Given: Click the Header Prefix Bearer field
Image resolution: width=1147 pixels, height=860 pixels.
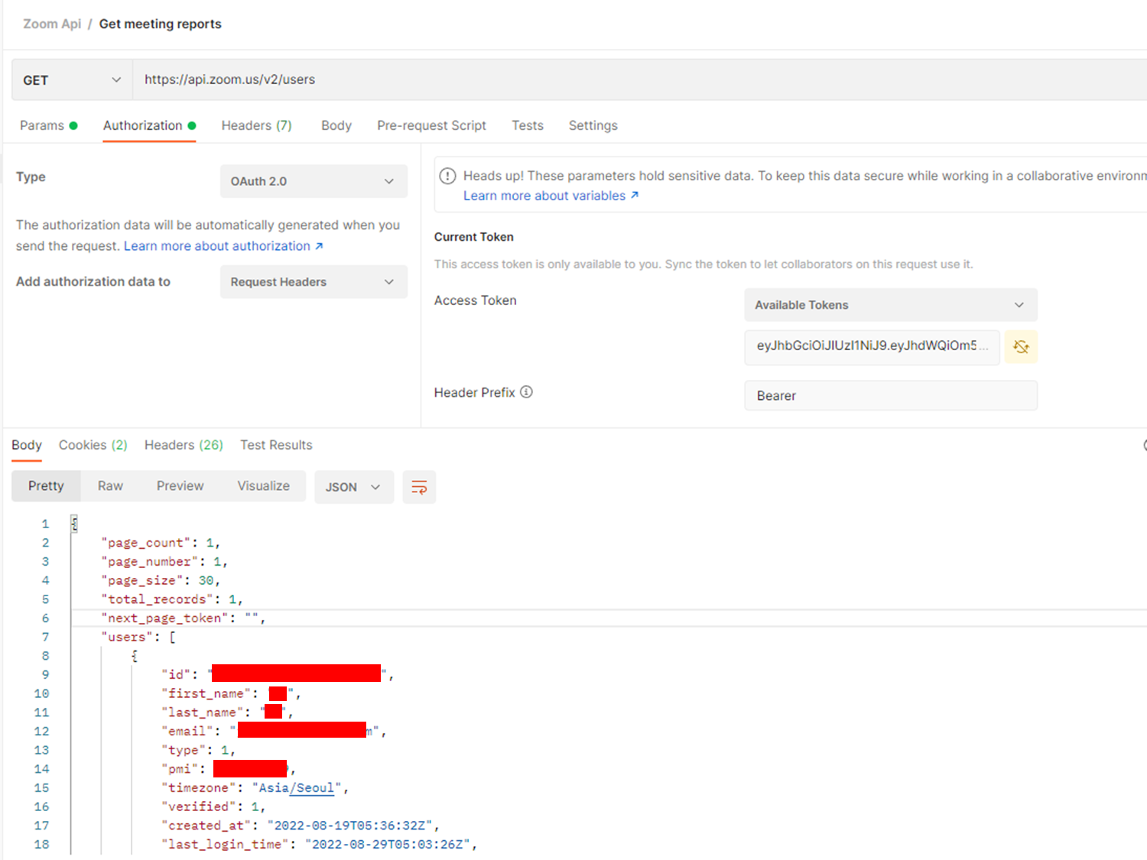Looking at the screenshot, I should [x=891, y=395].
